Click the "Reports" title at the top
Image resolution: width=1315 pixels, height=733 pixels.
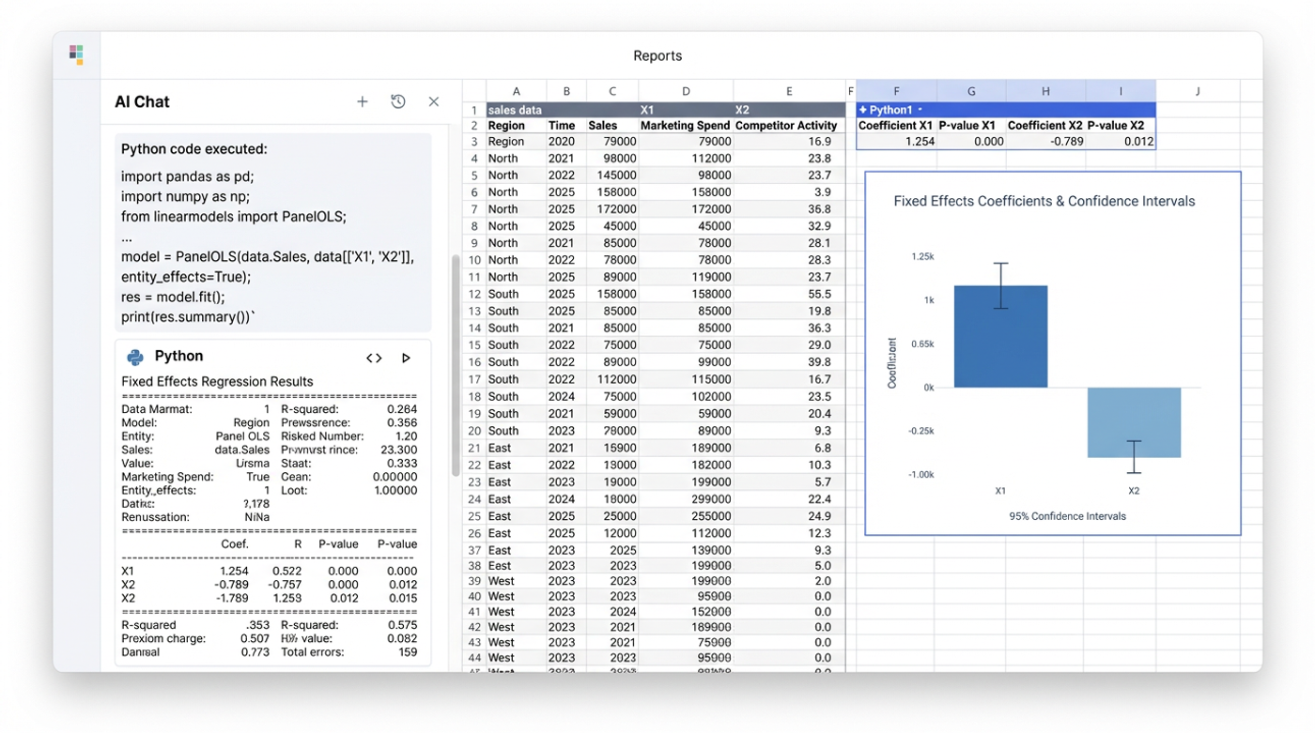[x=657, y=56]
